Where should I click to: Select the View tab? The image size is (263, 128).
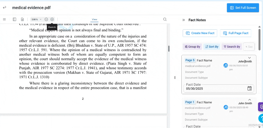(95, 20)
